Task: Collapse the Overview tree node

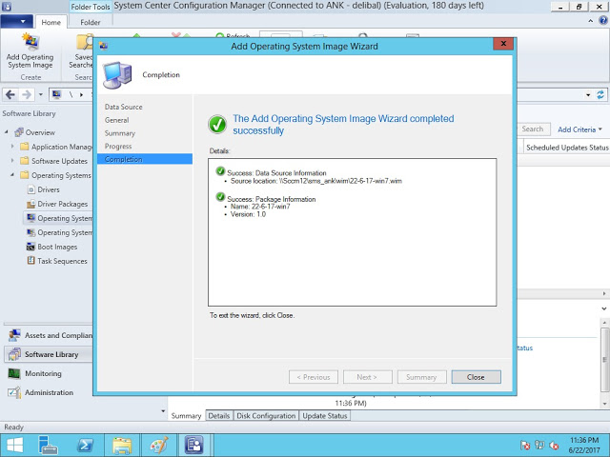Action: [x=6, y=132]
